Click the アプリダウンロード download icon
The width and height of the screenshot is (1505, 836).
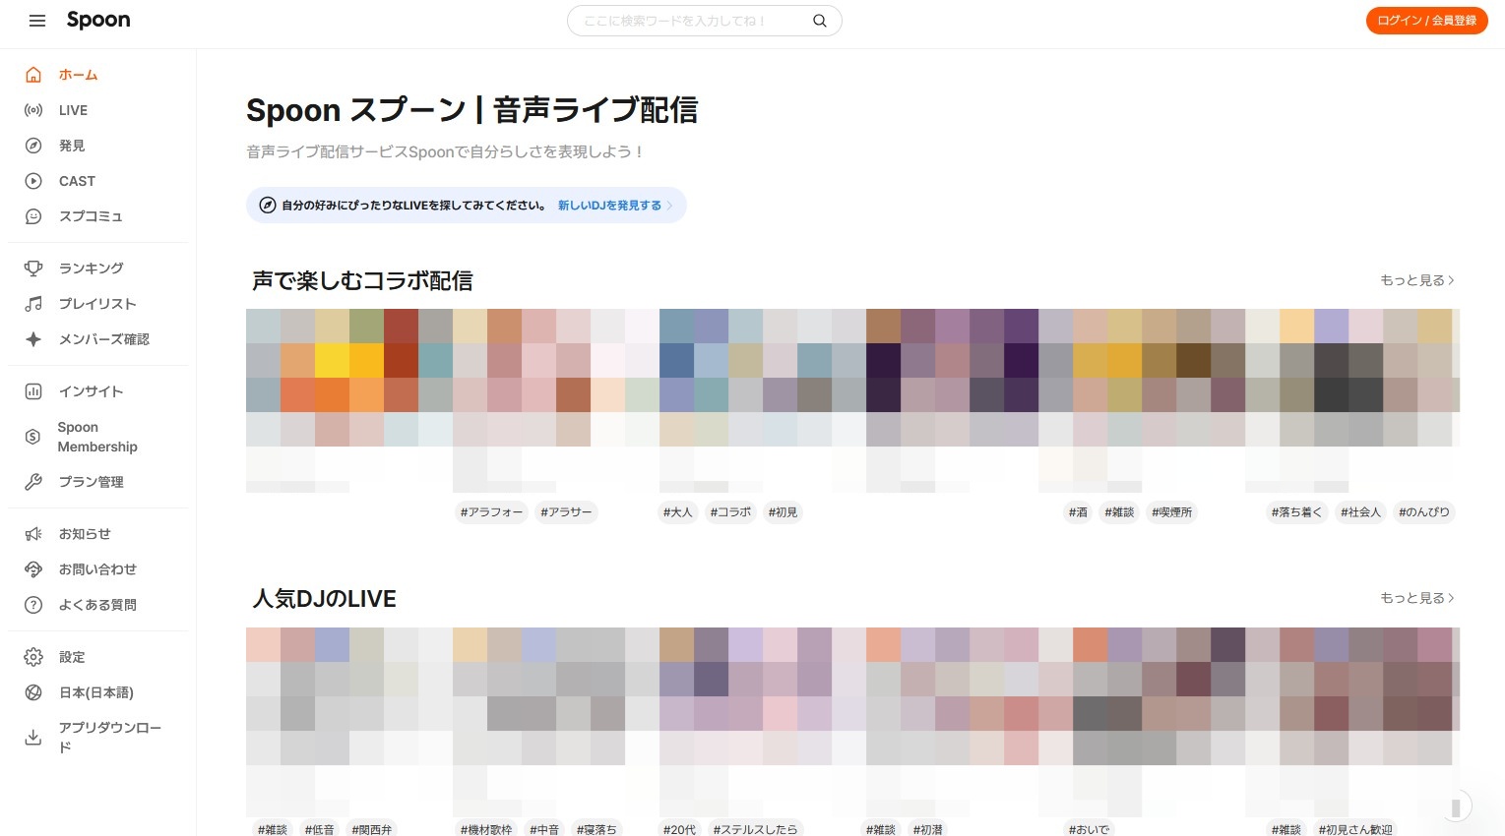pyautogui.click(x=33, y=738)
